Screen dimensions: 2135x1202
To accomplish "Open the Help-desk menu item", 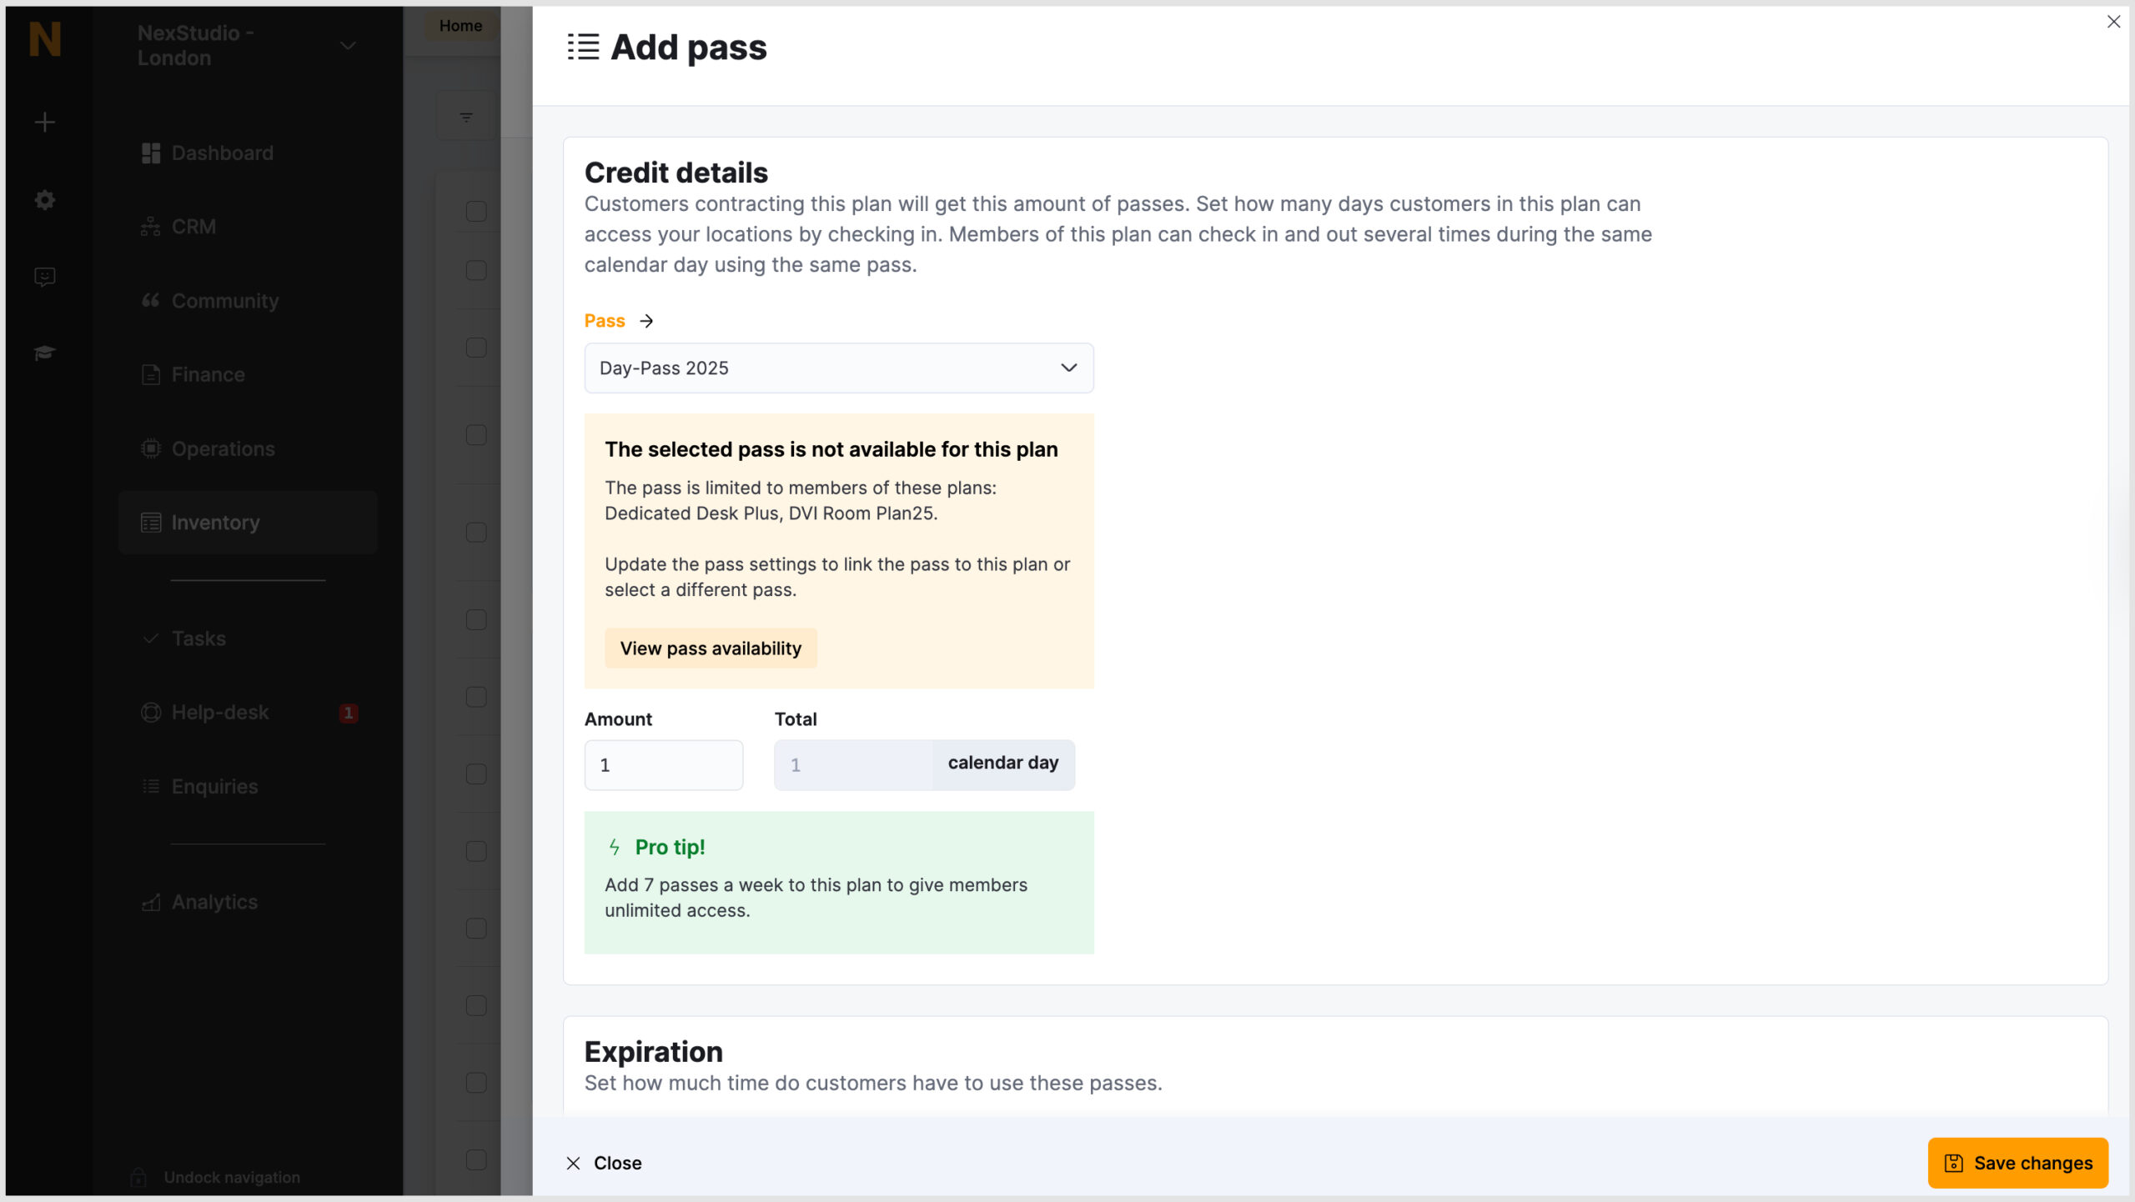I will (x=220, y=713).
